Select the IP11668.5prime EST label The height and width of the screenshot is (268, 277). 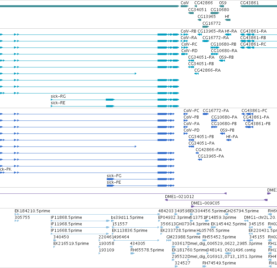click(66, 231)
